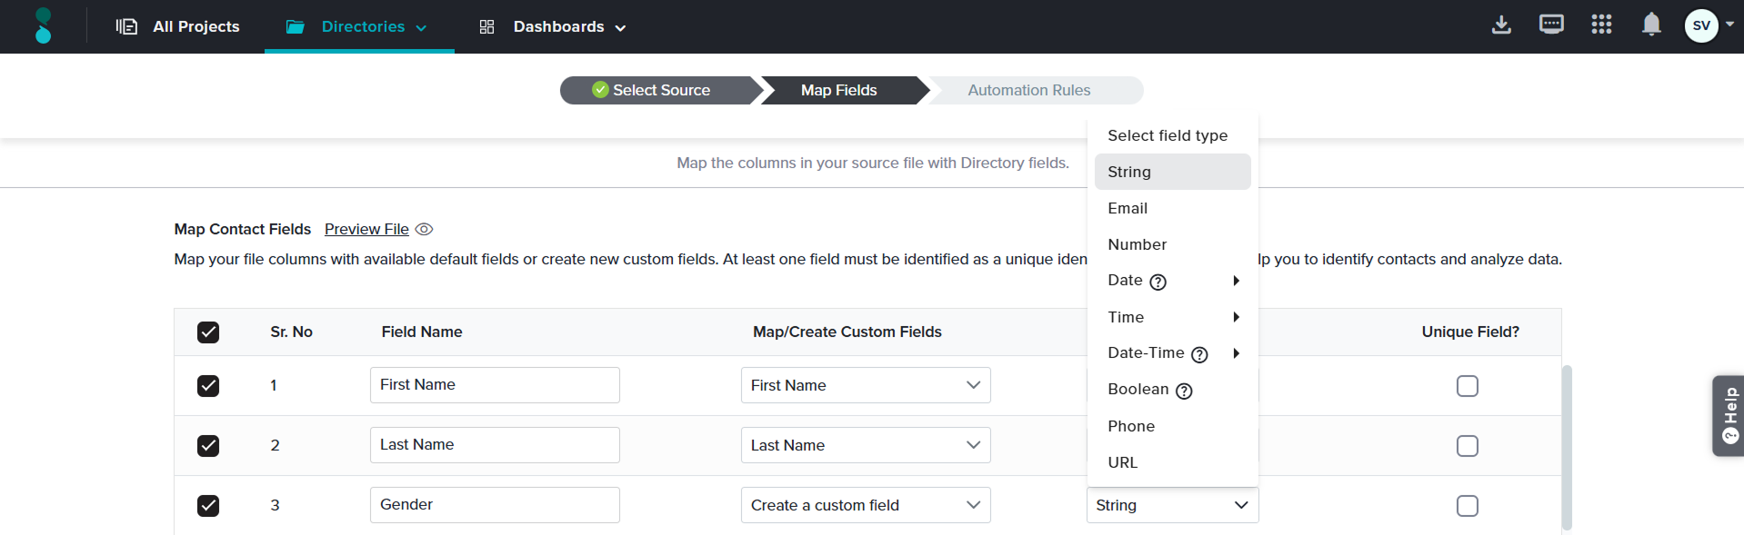Choose Phone field type option
The width and height of the screenshot is (1744, 535).
click(1131, 426)
